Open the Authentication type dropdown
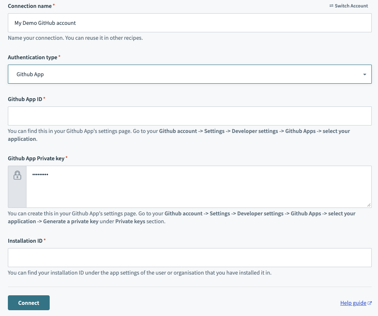The height and width of the screenshot is (316, 378). click(x=190, y=74)
